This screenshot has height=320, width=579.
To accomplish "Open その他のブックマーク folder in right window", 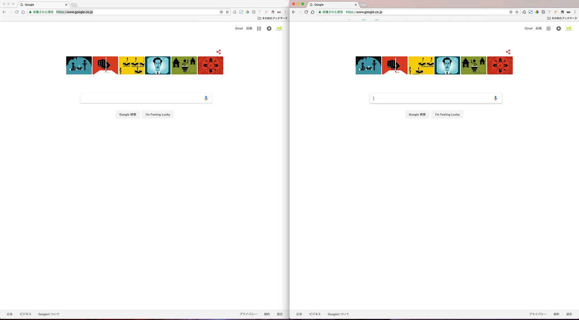I will pyautogui.click(x=562, y=18).
